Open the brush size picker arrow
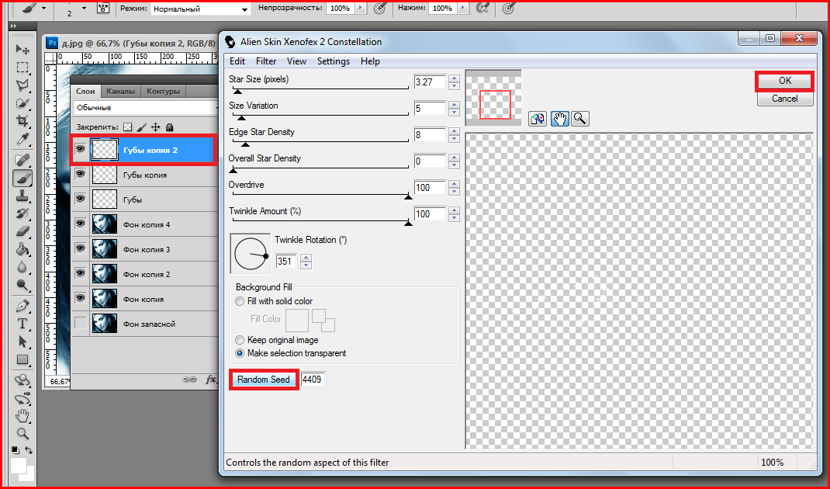This screenshot has height=489, width=830. [85, 9]
